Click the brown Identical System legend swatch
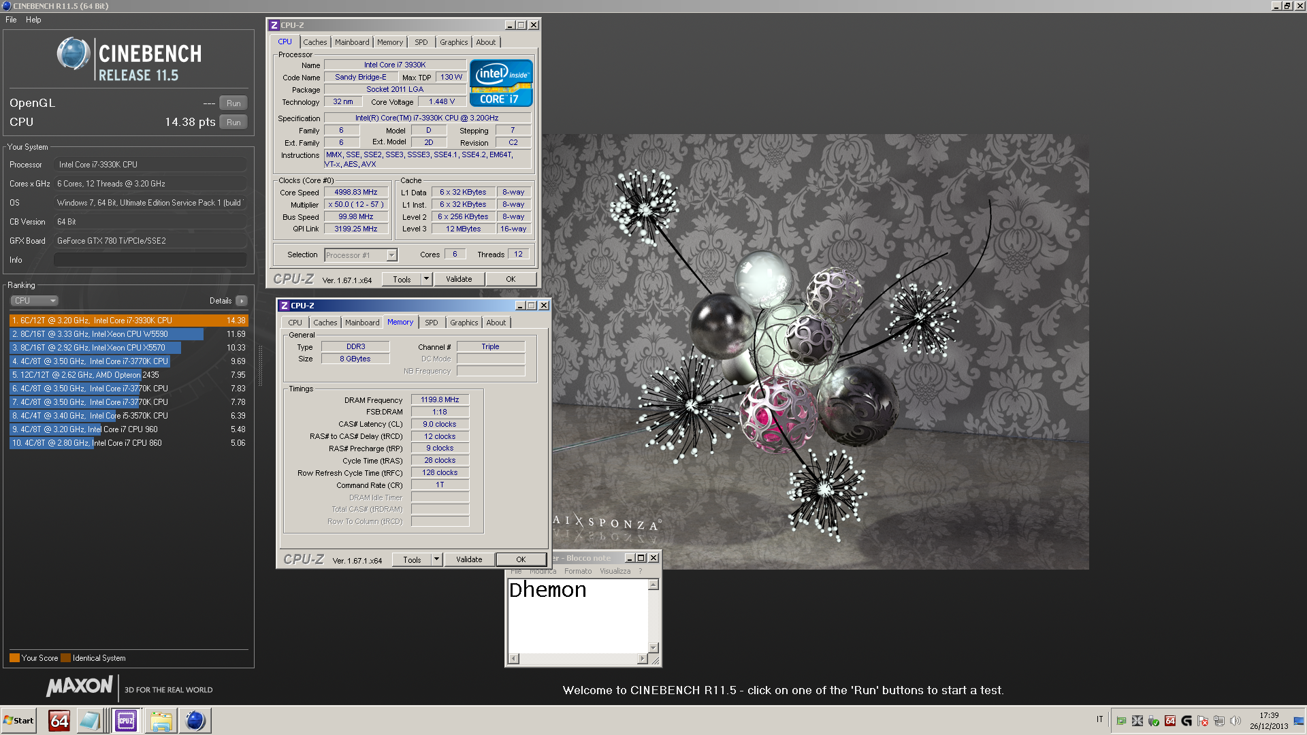This screenshot has width=1307, height=735. click(65, 658)
